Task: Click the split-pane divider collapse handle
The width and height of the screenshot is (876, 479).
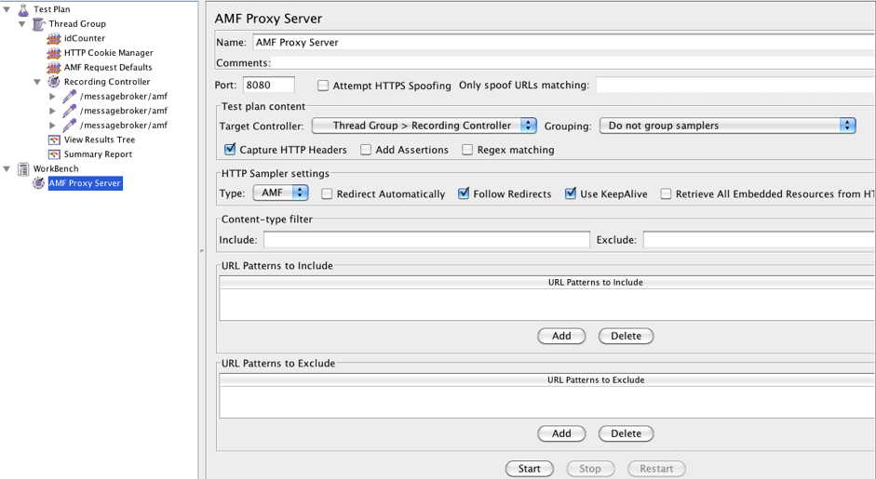Action: tap(202, 251)
